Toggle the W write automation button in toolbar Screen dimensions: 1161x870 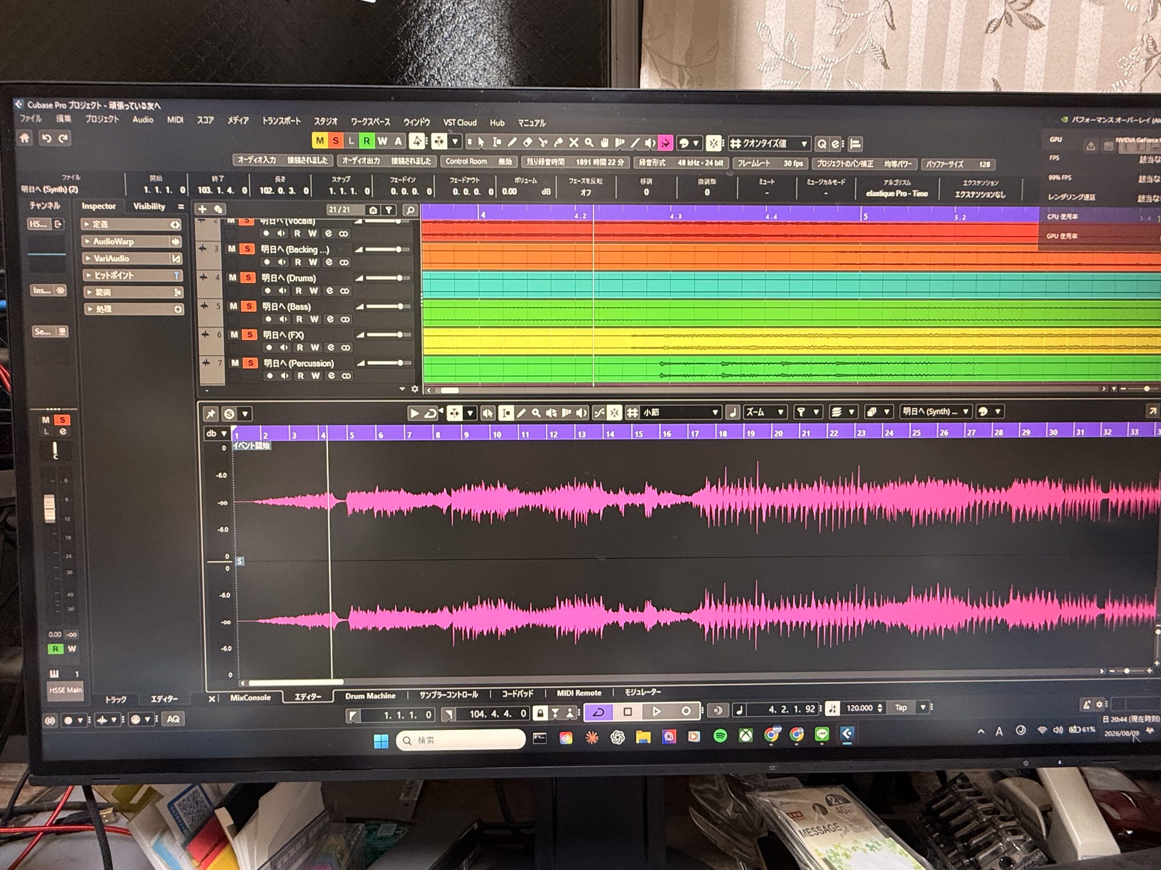coord(382,141)
